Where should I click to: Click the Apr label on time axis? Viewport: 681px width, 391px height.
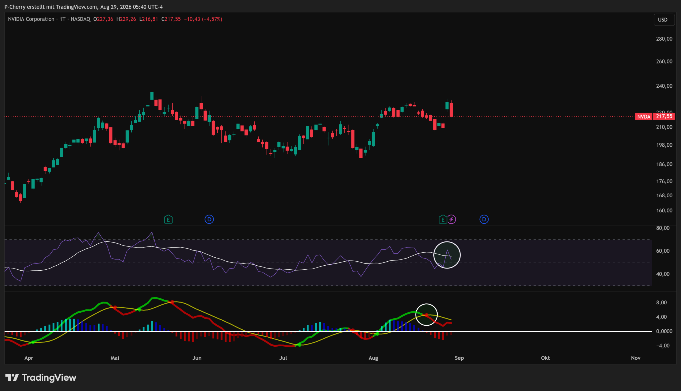29,358
